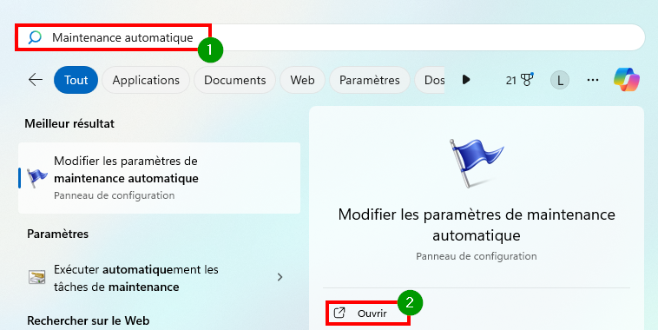
Task: Switch to the Paramètres filter tab
Action: [x=369, y=80]
